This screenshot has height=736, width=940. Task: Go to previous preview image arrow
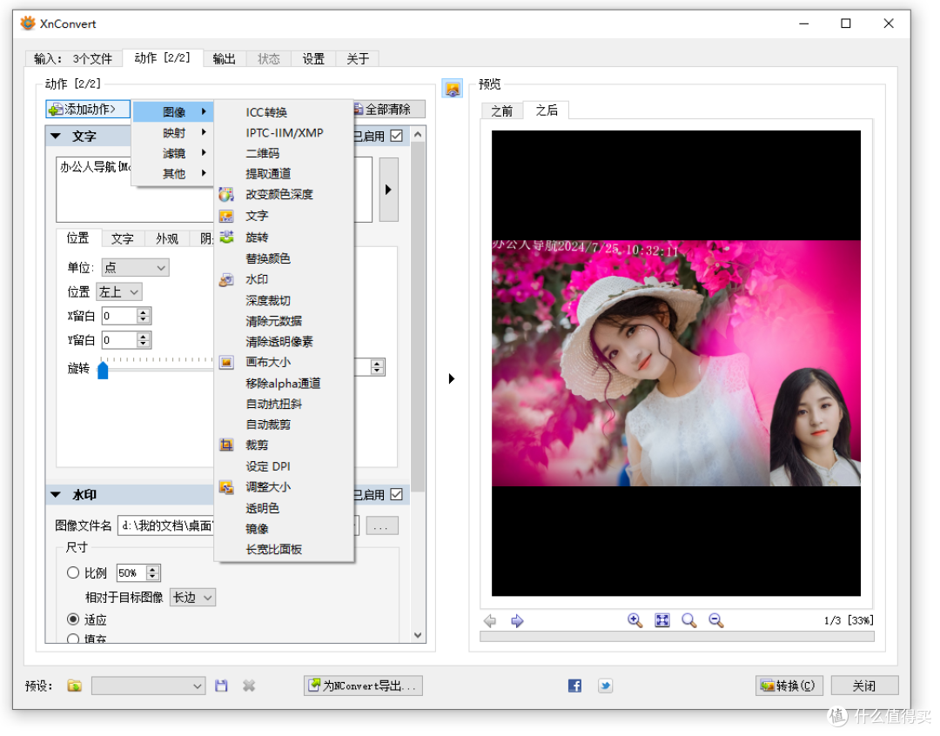pyautogui.click(x=490, y=621)
